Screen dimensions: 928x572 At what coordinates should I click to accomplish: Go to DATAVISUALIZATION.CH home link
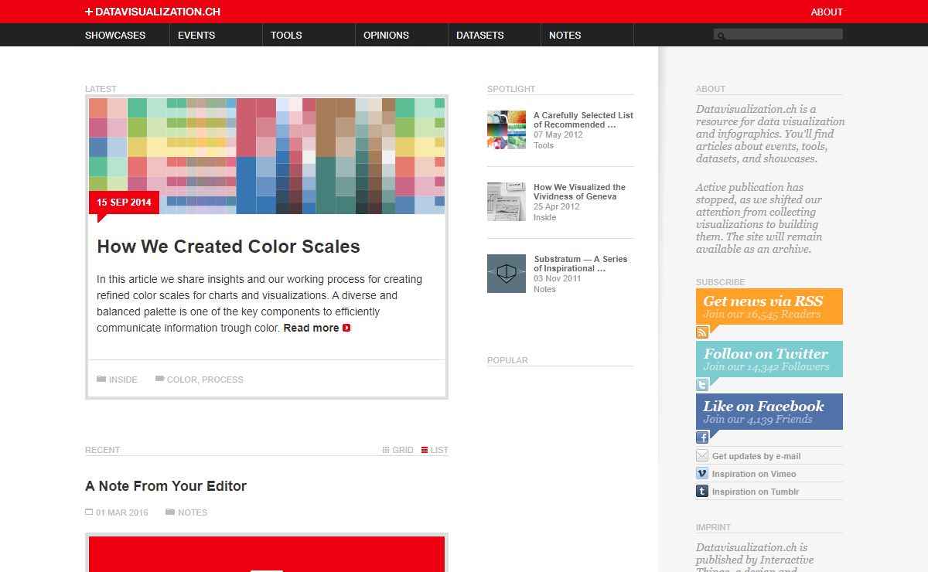[158, 12]
